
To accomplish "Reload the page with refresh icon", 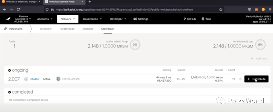I will [x=18, y=10].
